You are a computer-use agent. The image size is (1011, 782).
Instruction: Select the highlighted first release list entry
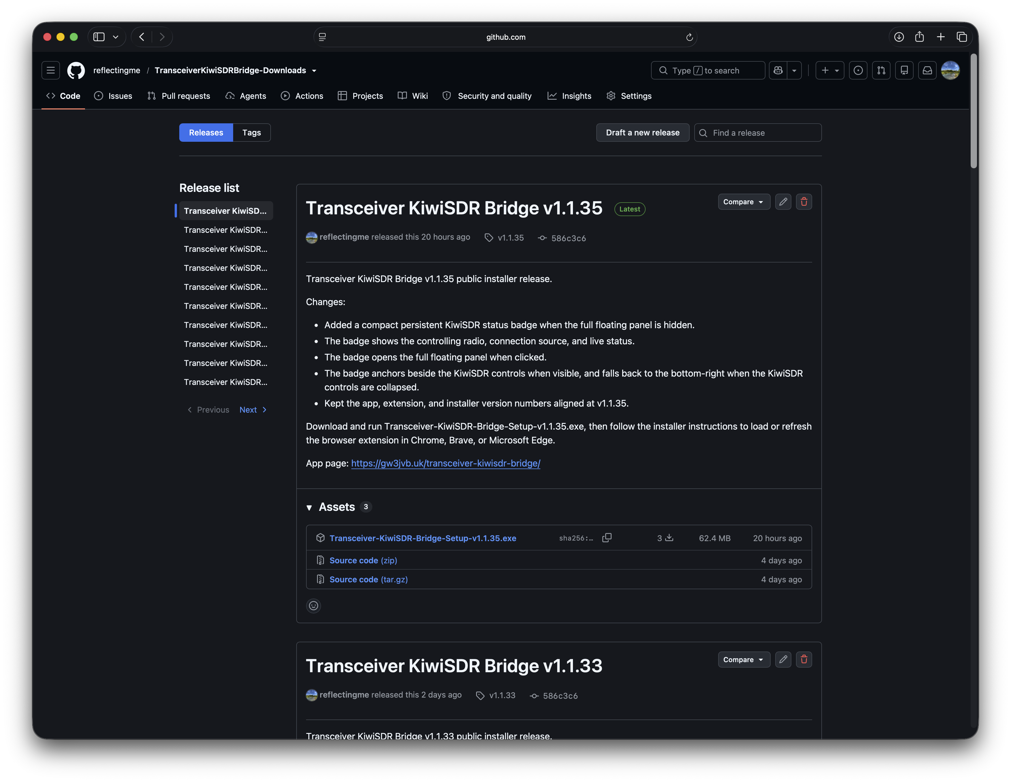[225, 211]
